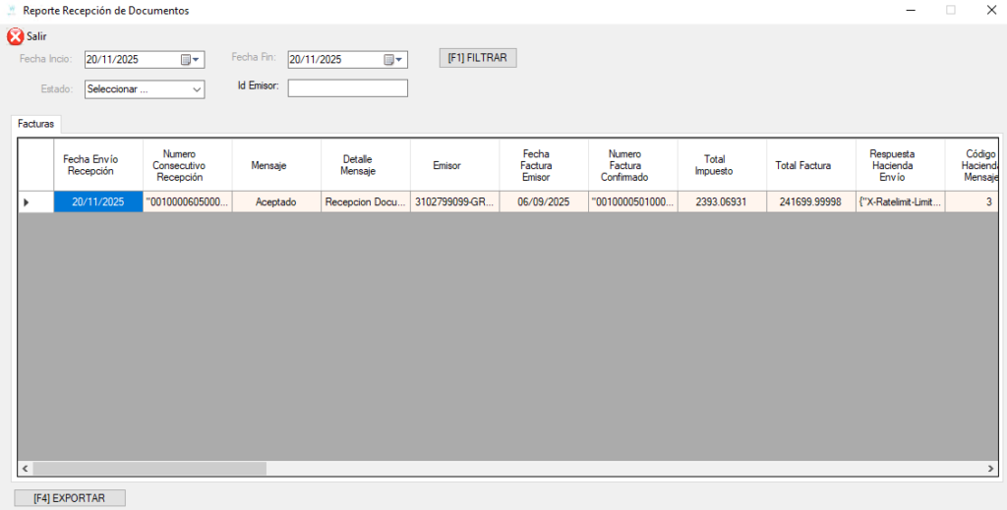
Task: Click the app icon in title bar
Action: point(11,11)
